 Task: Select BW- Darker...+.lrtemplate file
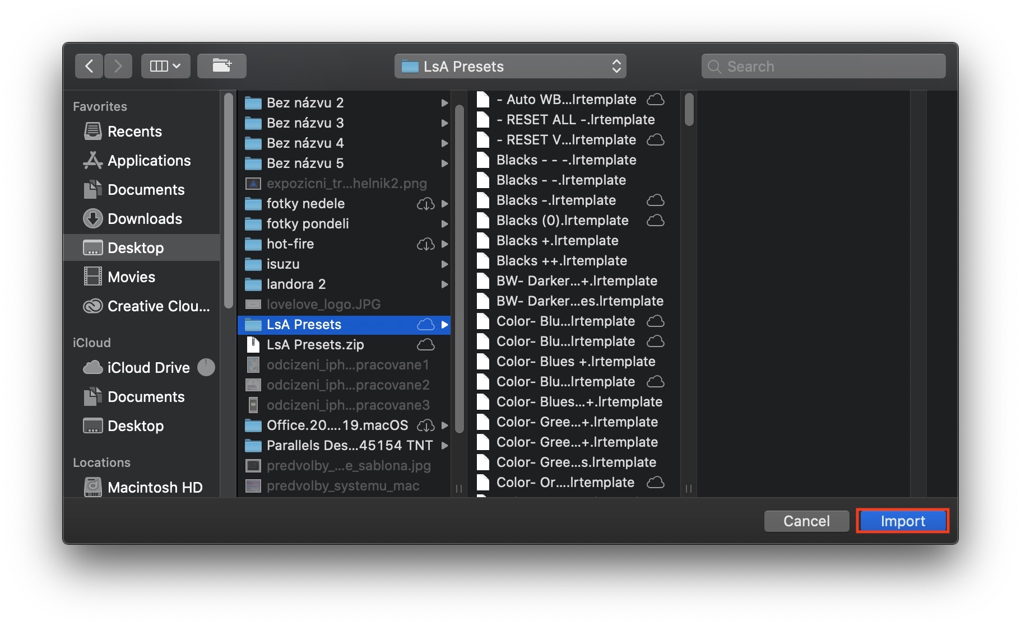(574, 281)
